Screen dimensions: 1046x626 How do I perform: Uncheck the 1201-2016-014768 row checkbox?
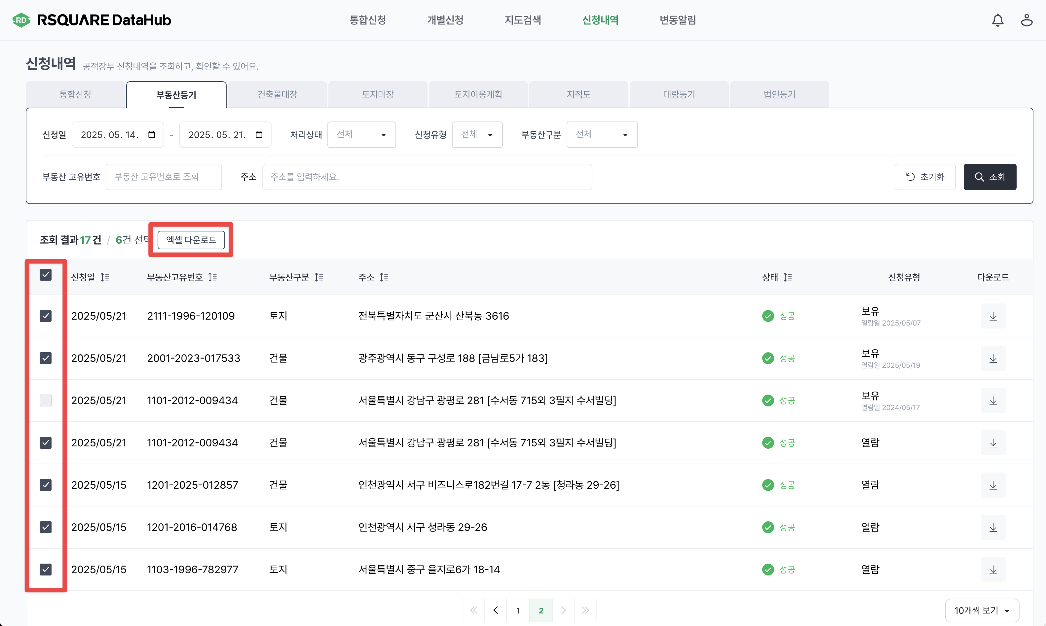[x=46, y=527]
